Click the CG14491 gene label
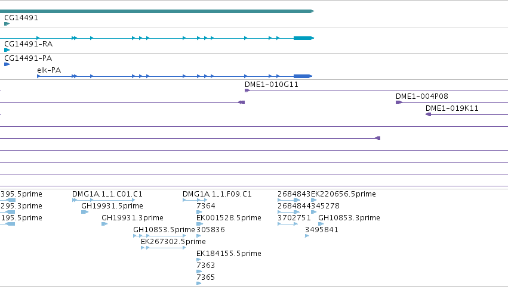Viewport: 508px width, 287px height. (21, 18)
